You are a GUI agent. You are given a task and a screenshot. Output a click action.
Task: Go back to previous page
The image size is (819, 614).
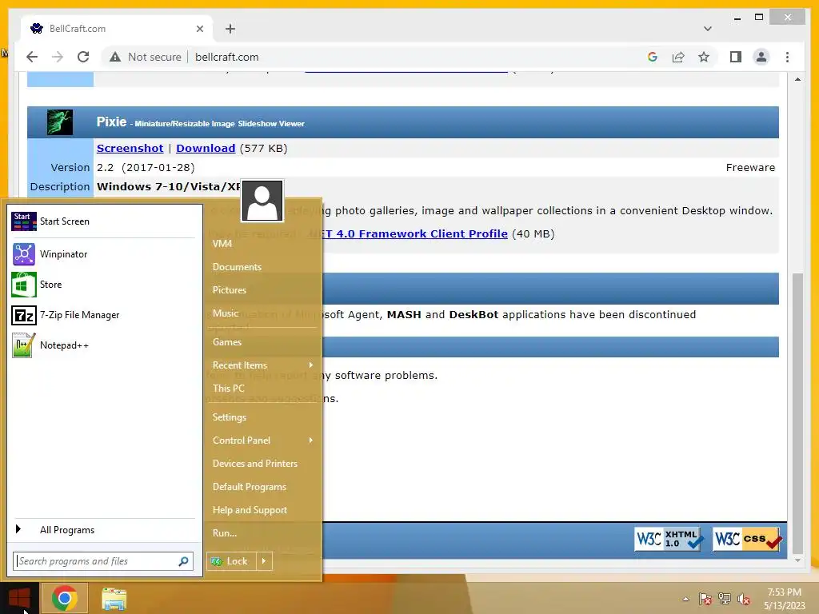(x=32, y=57)
